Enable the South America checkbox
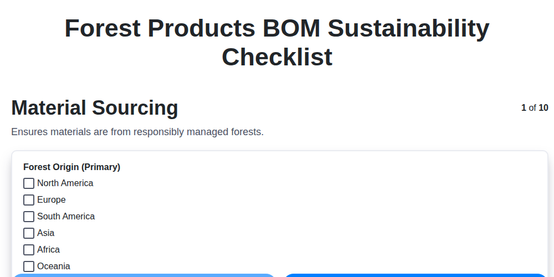Viewport: 554px width, 277px height. click(x=29, y=217)
